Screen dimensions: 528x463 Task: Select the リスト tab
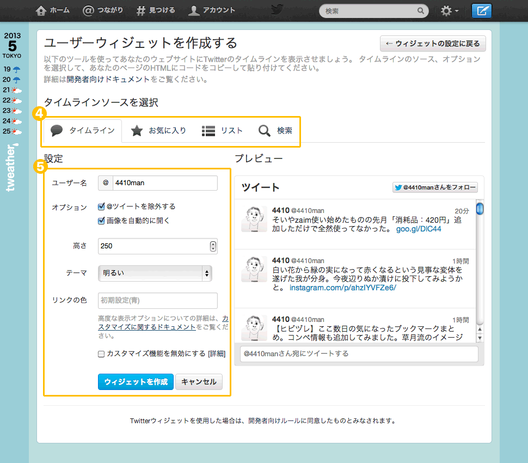coord(222,131)
